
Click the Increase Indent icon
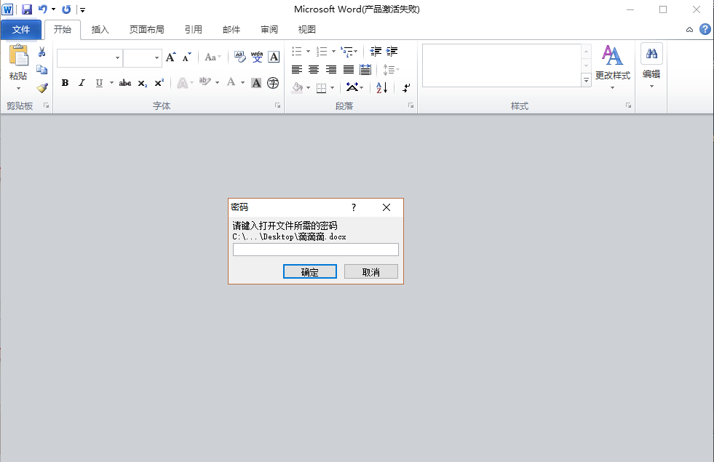point(392,51)
